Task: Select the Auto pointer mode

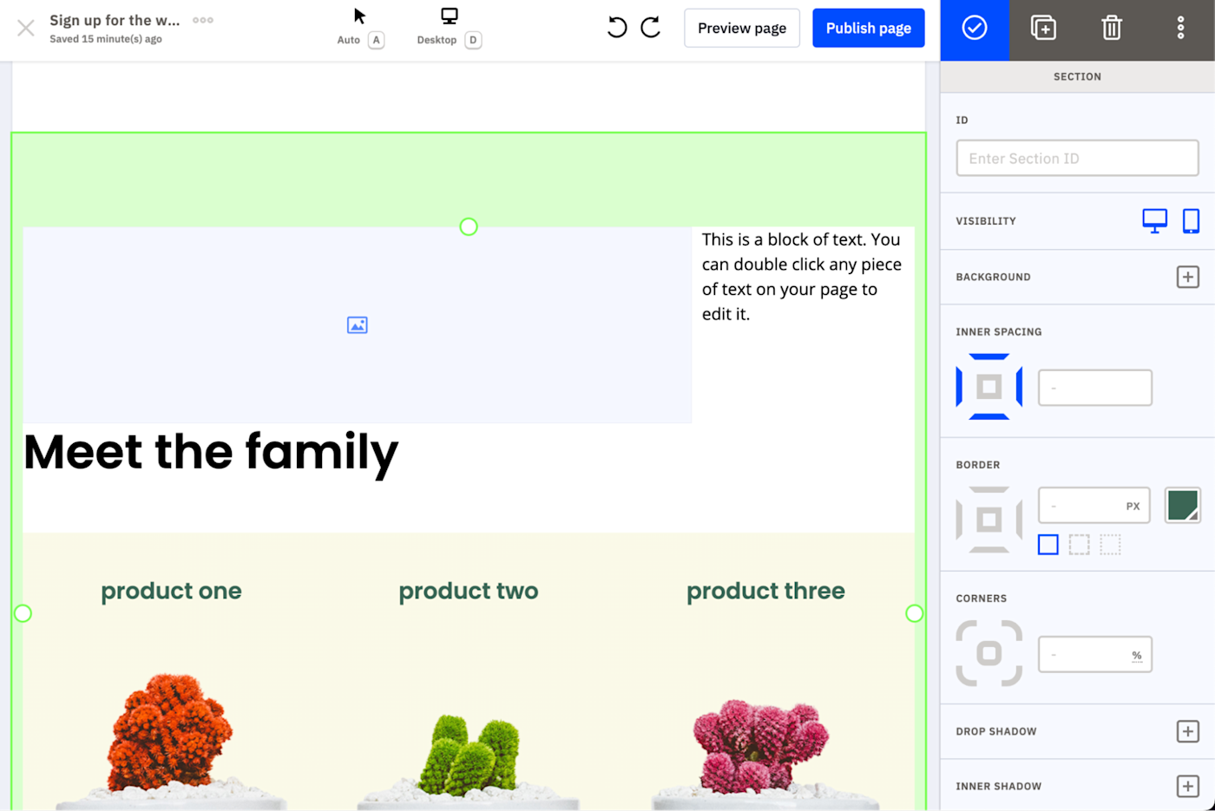Action: point(360,27)
